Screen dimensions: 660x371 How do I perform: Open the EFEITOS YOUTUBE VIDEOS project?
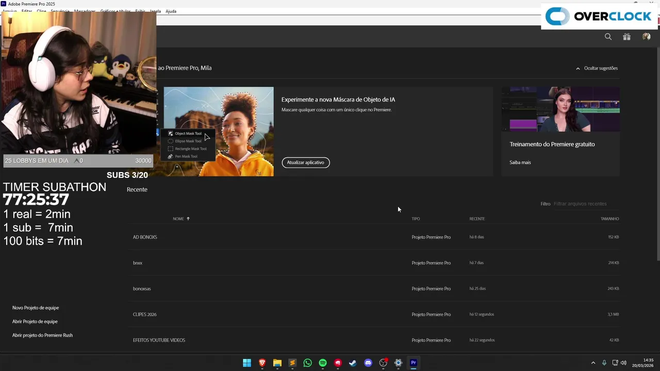tap(159, 340)
